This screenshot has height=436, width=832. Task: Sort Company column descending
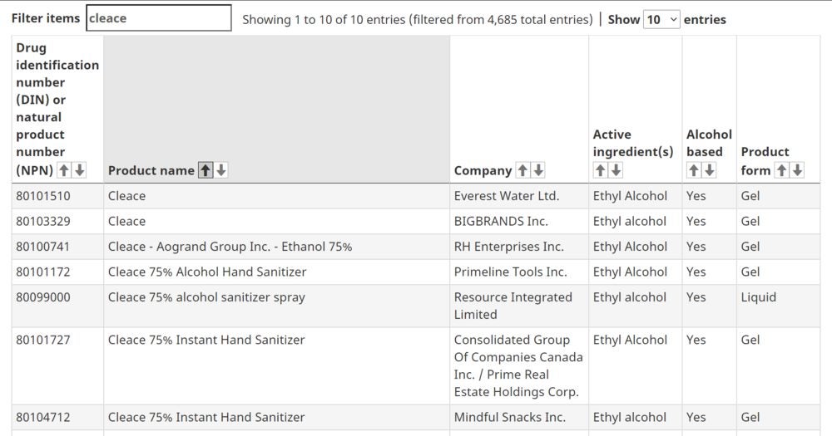pyautogui.click(x=538, y=170)
